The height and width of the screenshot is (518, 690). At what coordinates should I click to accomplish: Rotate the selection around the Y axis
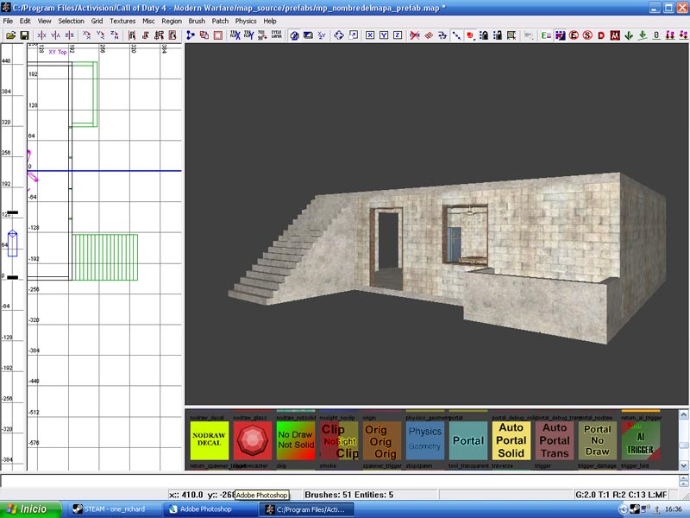(x=100, y=35)
